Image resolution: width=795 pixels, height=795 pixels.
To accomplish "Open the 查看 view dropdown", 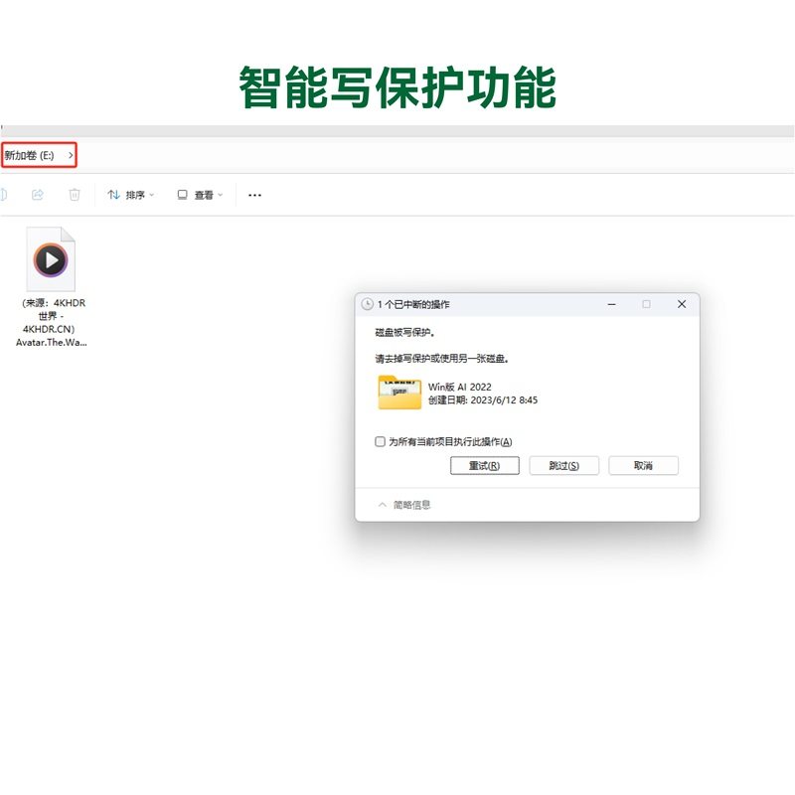I will coord(200,195).
